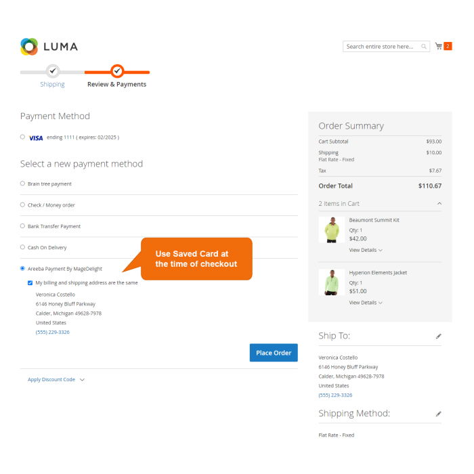Open the shopping cart icon
The height and width of the screenshot is (474, 474).
tap(439, 46)
